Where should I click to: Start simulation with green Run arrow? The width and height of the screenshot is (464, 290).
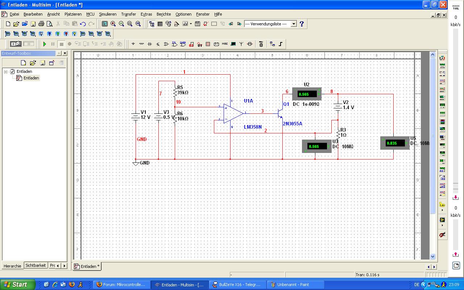tap(45, 44)
